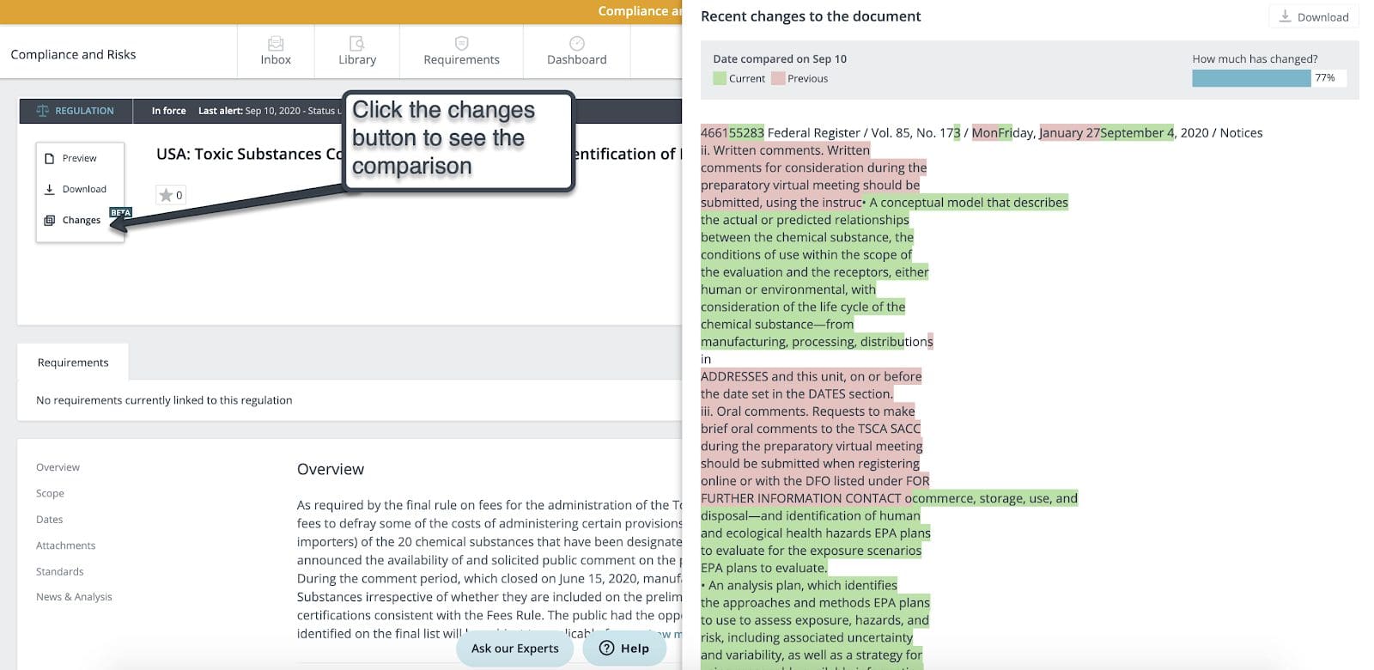Go to Requirements shield icon
This screenshot has width=1374, height=670.
(461, 44)
